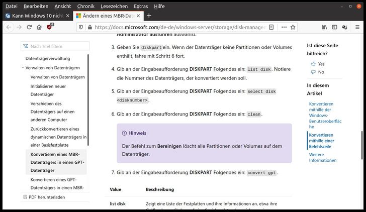
Task: Toggle reader view in address bar
Action: click(271, 27)
